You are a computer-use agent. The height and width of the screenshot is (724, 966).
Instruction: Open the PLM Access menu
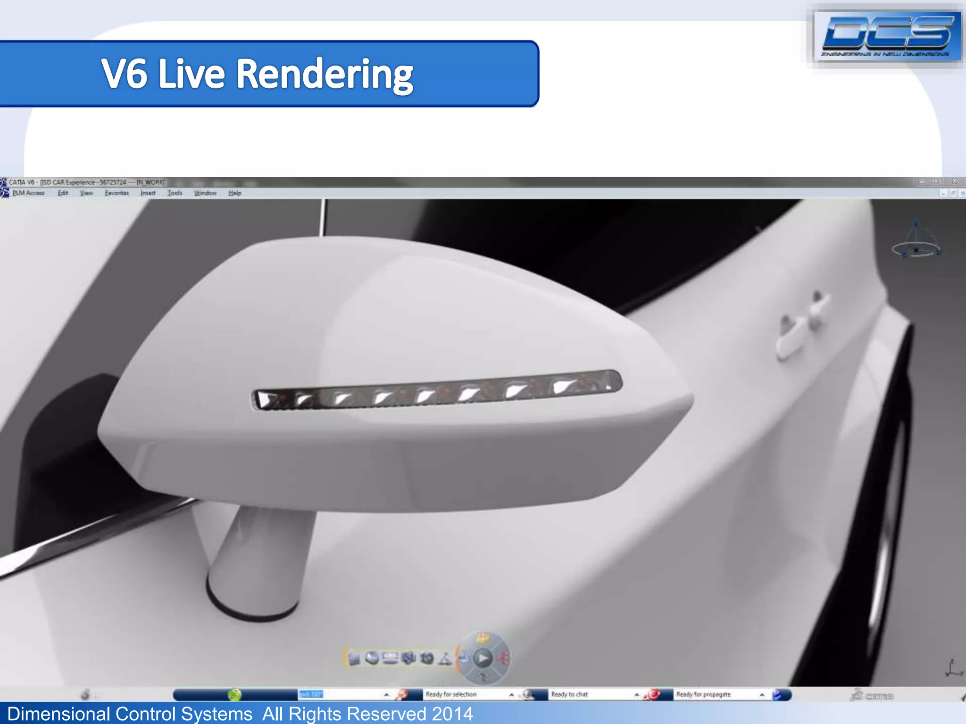coord(28,193)
